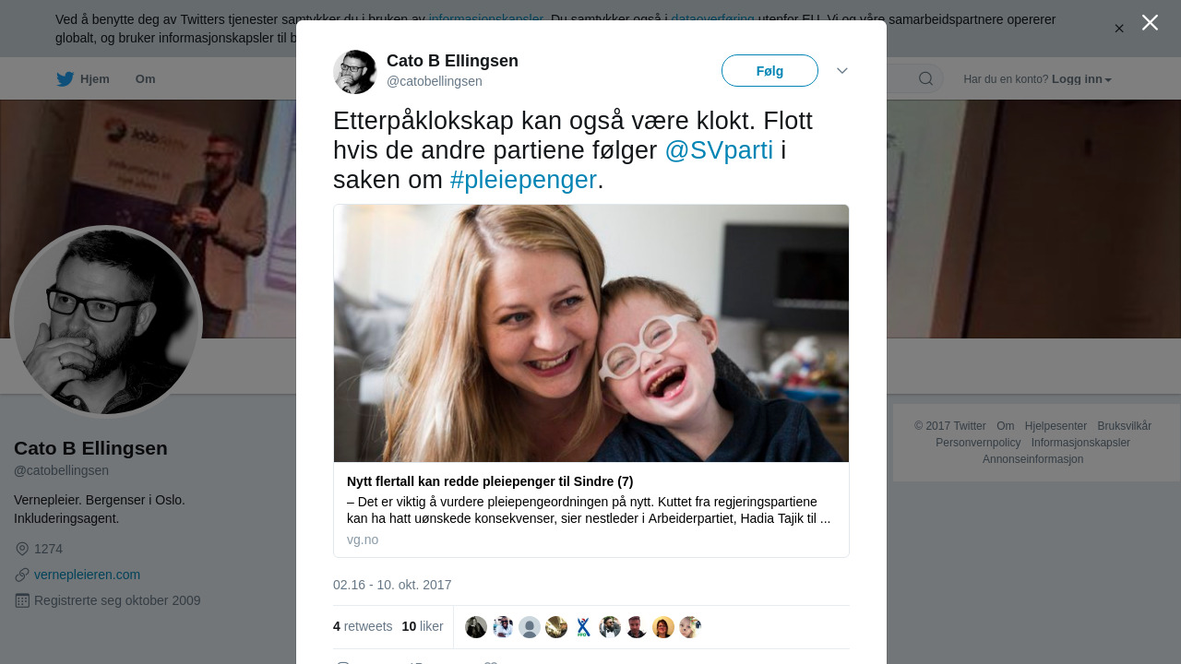View the 10 liker list
The width and height of the screenshot is (1181, 664).
423,626
